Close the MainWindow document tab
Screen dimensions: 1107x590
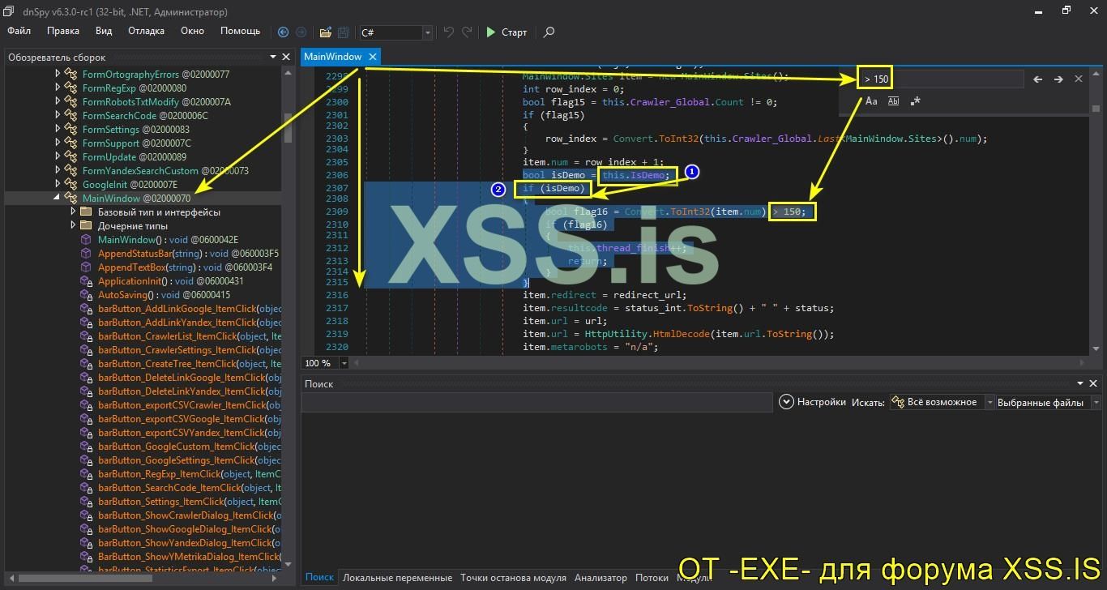(x=372, y=57)
